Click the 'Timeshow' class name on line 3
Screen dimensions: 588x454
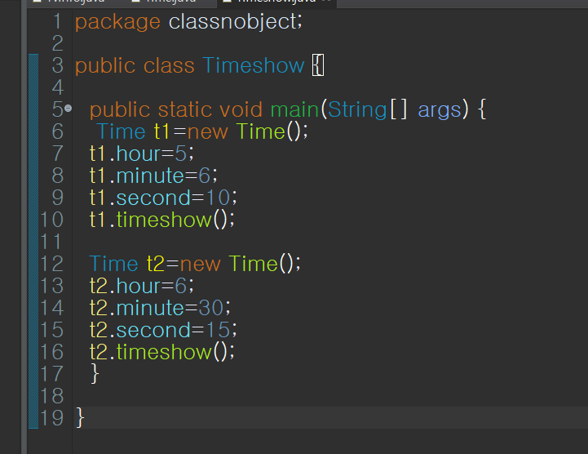tap(254, 65)
